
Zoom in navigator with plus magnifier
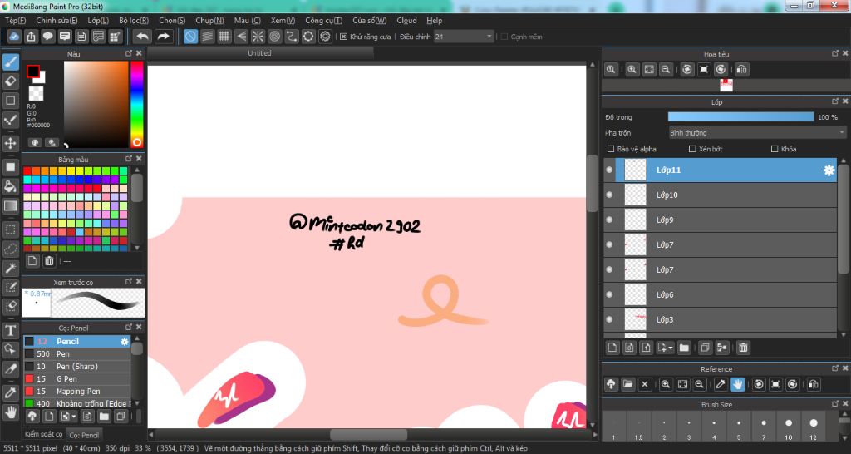pos(632,70)
